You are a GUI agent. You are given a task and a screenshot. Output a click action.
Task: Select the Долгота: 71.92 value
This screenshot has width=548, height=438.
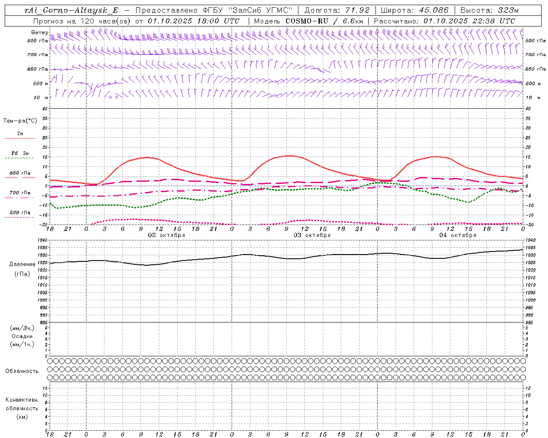[x=337, y=10]
